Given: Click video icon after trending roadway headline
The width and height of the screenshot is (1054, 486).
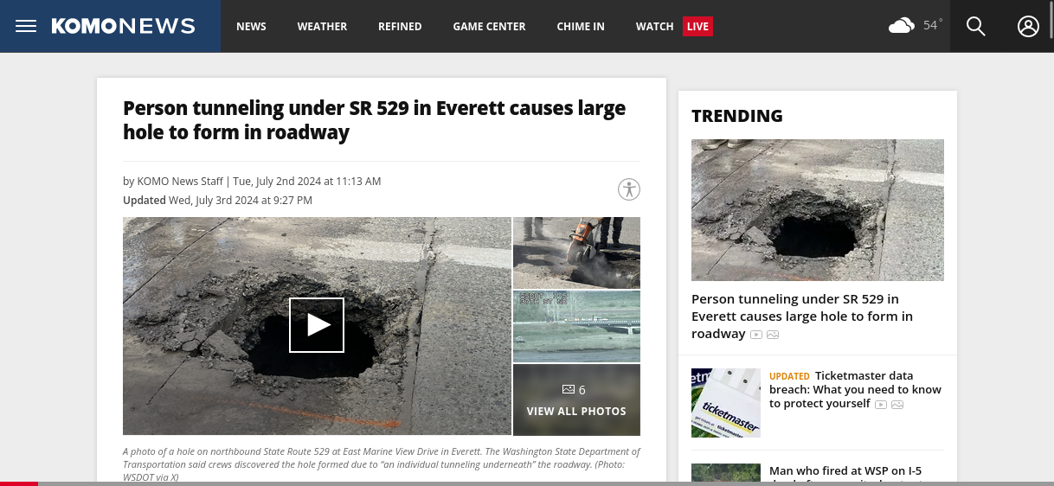Looking at the screenshot, I should pos(756,335).
